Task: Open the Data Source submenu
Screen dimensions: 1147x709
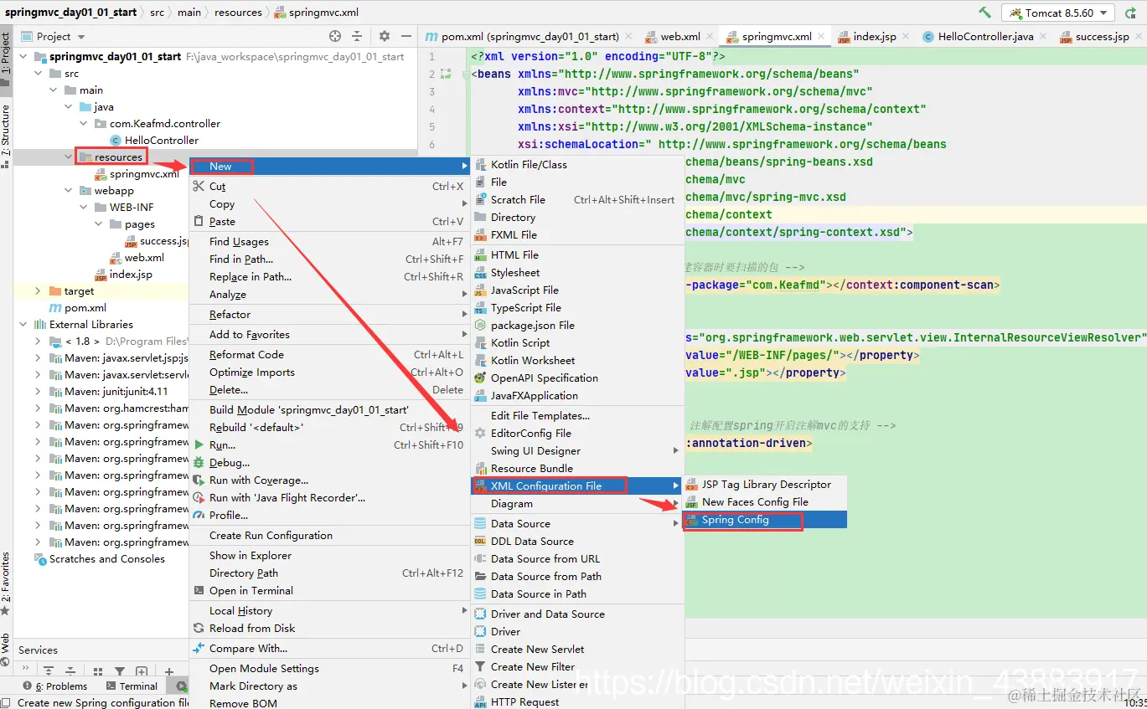Action: pyautogui.click(x=577, y=524)
